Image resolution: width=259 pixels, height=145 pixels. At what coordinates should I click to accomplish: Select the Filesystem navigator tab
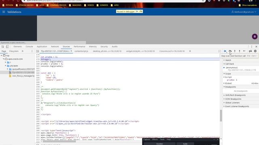(14, 51)
